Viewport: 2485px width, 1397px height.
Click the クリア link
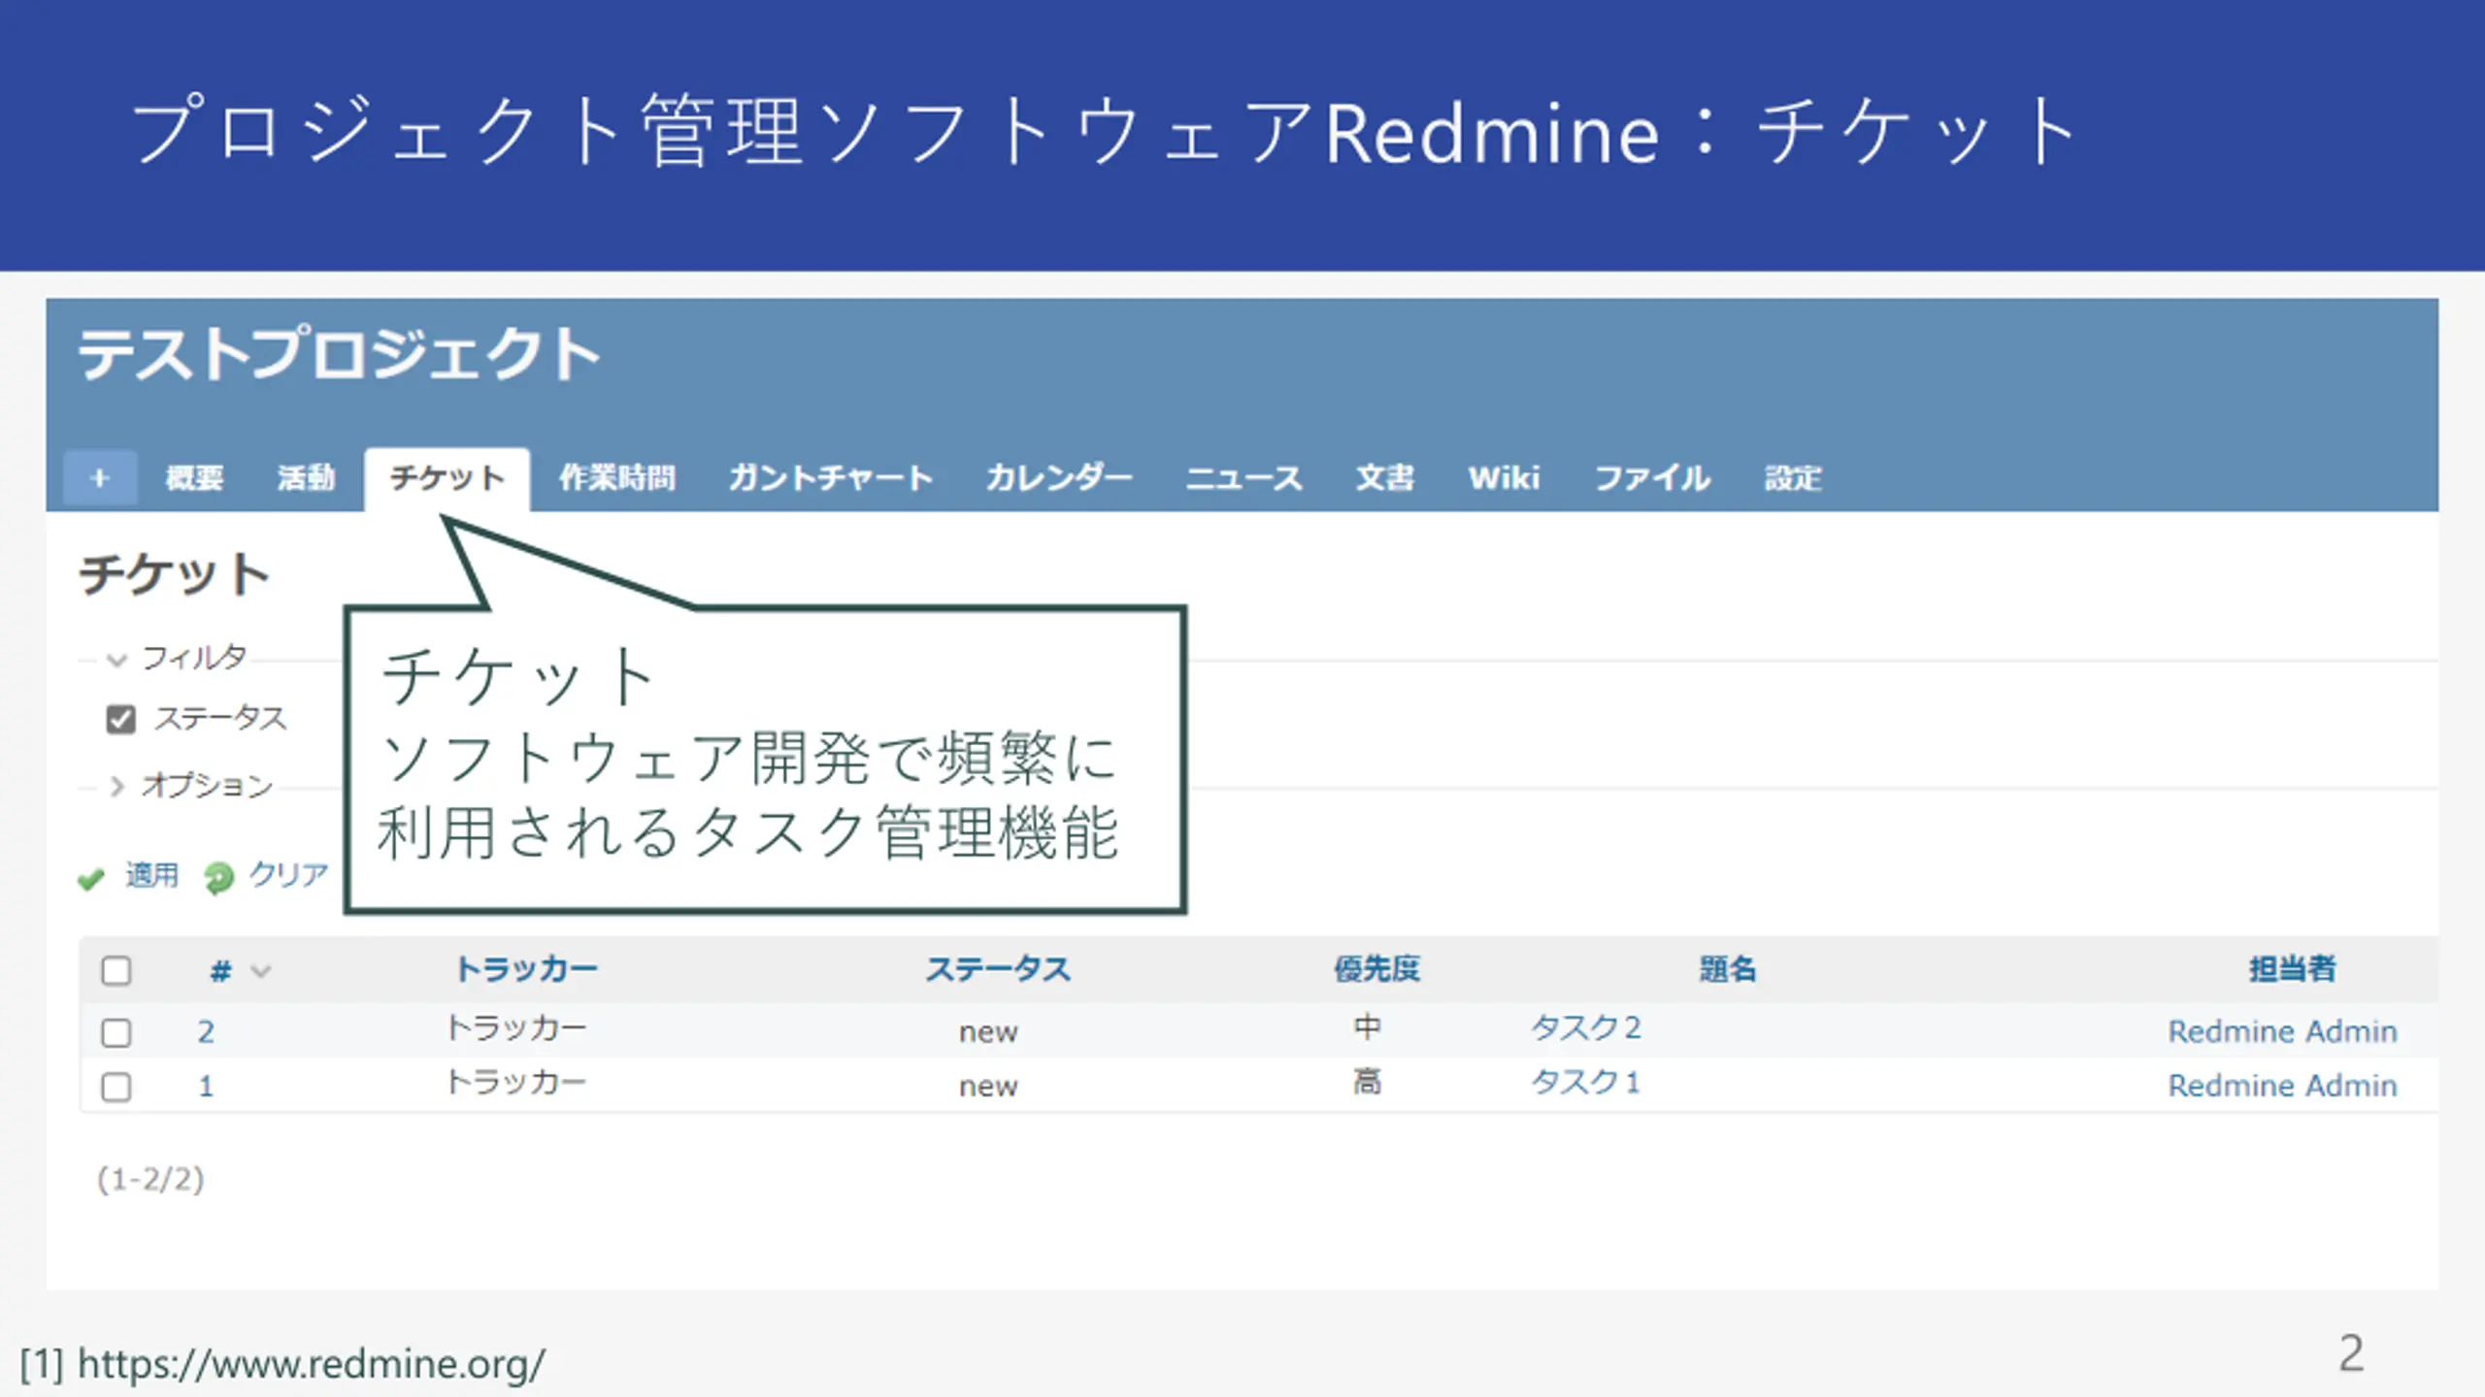coord(288,875)
